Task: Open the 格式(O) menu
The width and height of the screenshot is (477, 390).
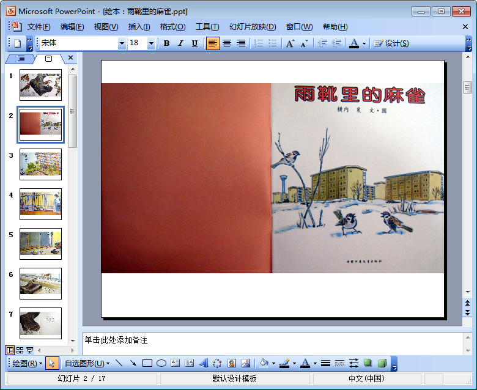Action: (x=173, y=27)
